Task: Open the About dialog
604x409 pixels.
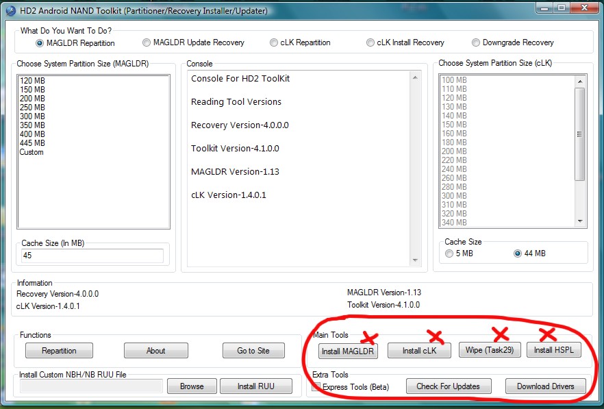Action: pyautogui.click(x=155, y=351)
